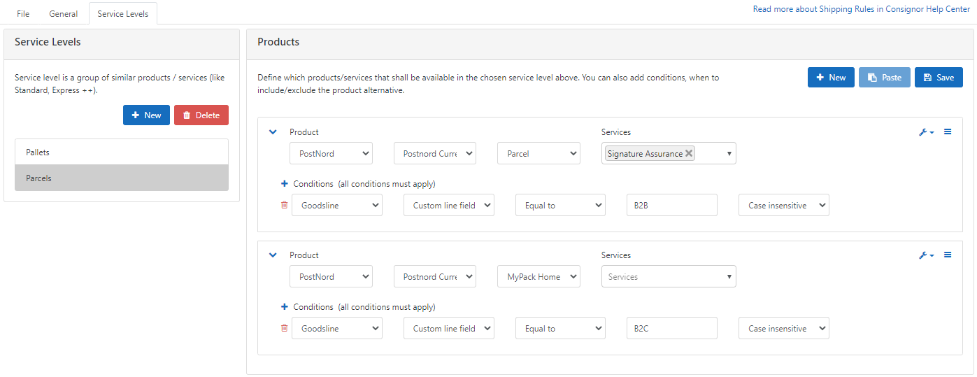Image resolution: width=977 pixels, height=377 pixels.
Task: Click hamburger handle of MyPack Home product
Action: (948, 255)
